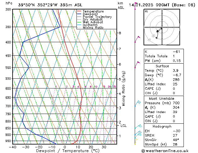Click the SREH value 27
Image resolution: width=198 pixels, height=153 pixels.
175,135
